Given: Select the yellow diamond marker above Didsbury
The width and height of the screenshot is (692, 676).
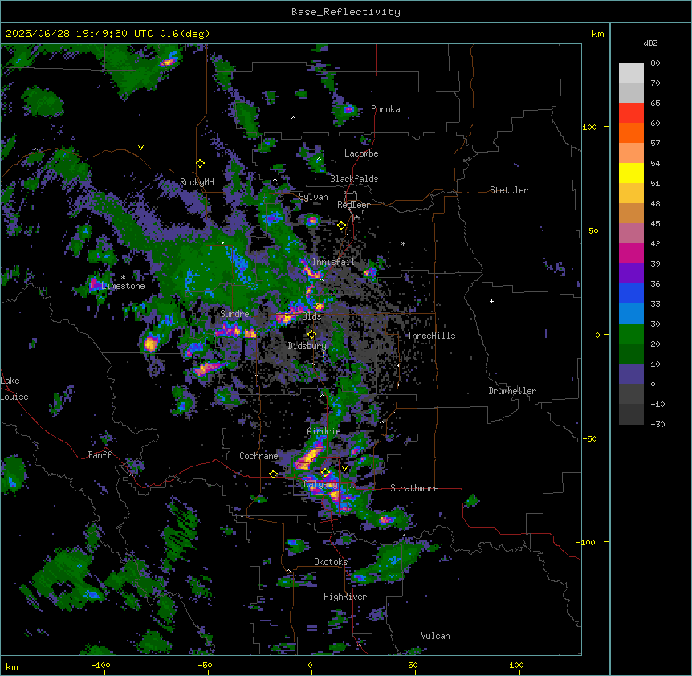Looking at the screenshot, I should pos(312,335).
